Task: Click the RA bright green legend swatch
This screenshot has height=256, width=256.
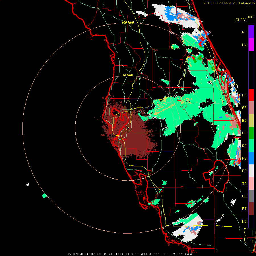Action: click(251, 146)
